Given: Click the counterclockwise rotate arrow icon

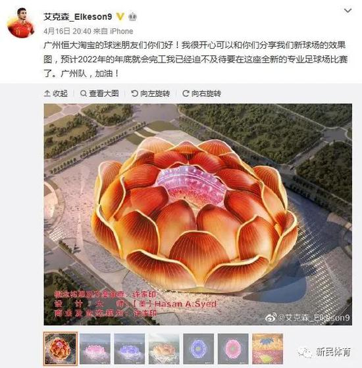Looking at the screenshot, I should [x=134, y=93].
